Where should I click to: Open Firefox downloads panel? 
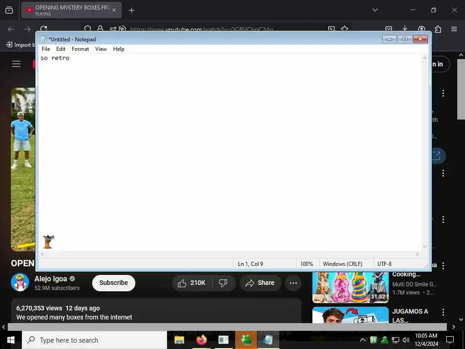[x=405, y=29]
